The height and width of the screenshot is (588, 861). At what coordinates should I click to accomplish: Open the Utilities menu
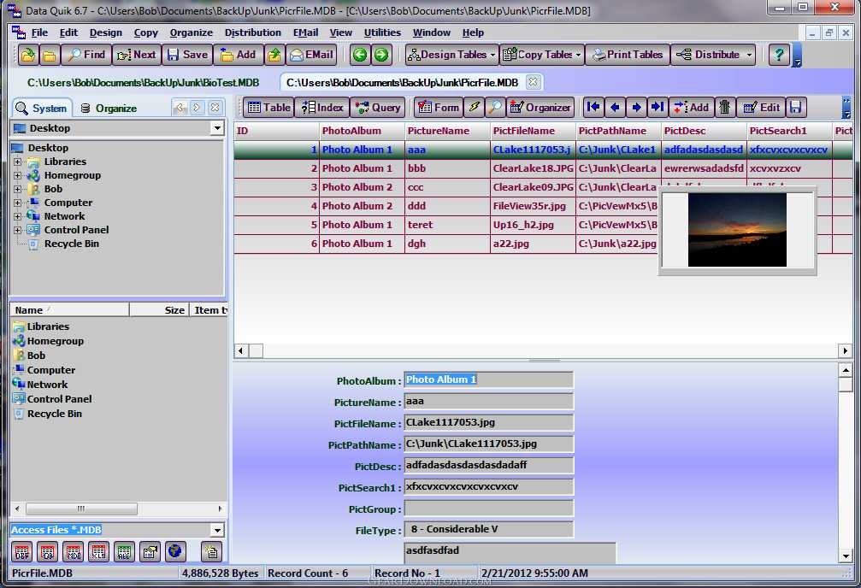click(382, 33)
